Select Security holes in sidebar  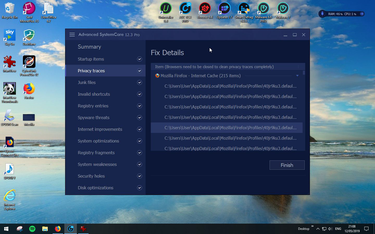105,176
